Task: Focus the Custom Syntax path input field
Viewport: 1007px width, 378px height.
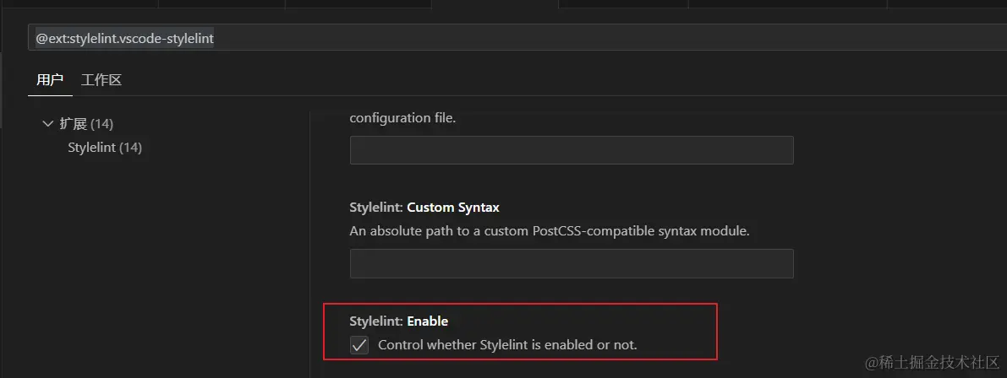Action: pos(572,264)
